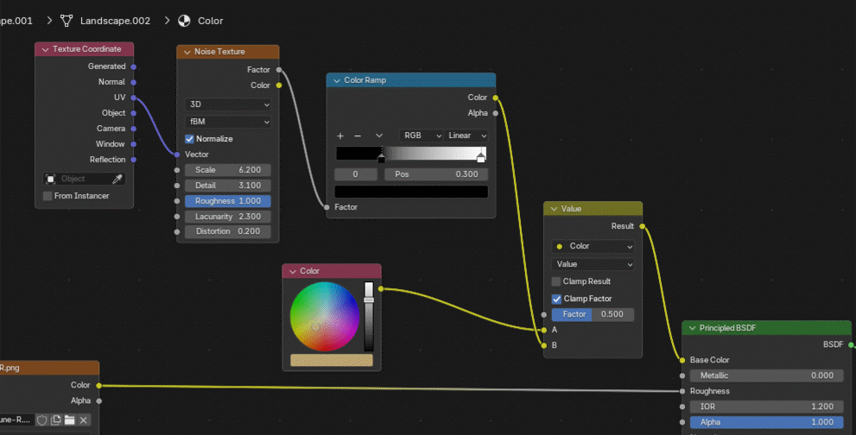Collapse the Principled BSDF node
Screen dimensions: 856x435
tap(692, 328)
